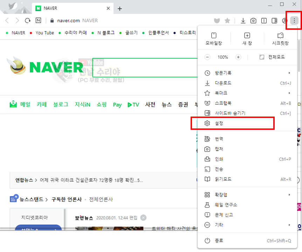This screenshot has height=252, width=302.
Task: Open the Whale browser three-dot menu
Action: (294, 20)
